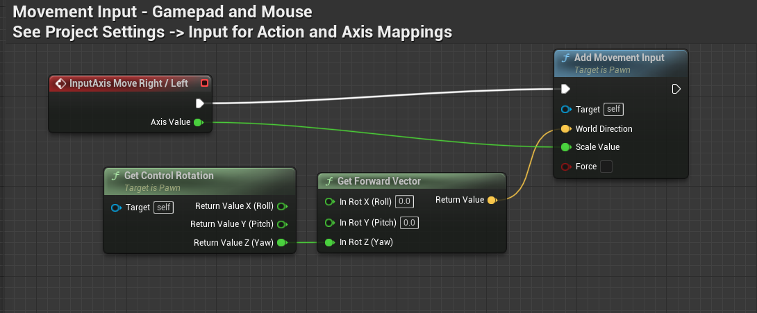Select the Add Movement Input node title

pyautogui.click(x=619, y=58)
